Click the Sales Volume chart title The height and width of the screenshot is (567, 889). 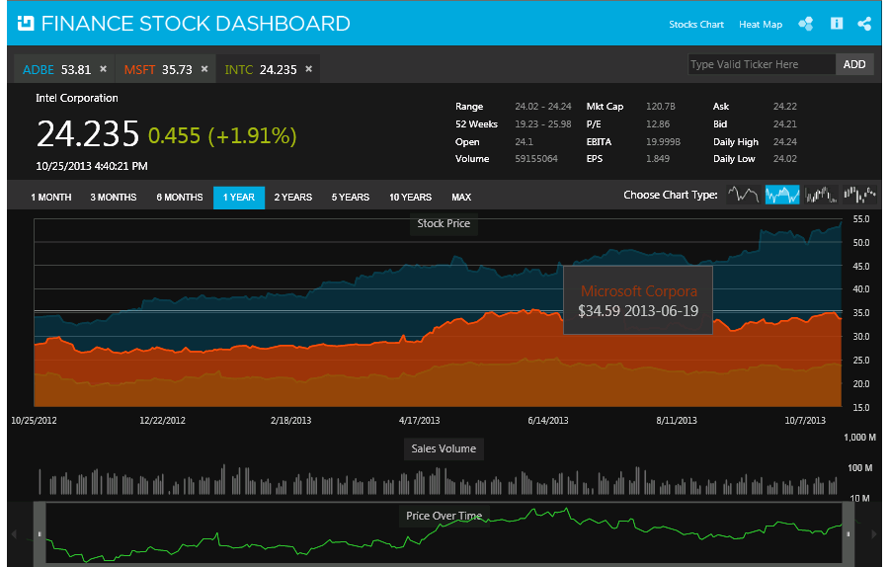coord(444,448)
